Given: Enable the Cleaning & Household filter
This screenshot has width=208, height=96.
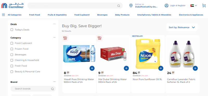Looking at the screenshot, I should tap(12, 60).
